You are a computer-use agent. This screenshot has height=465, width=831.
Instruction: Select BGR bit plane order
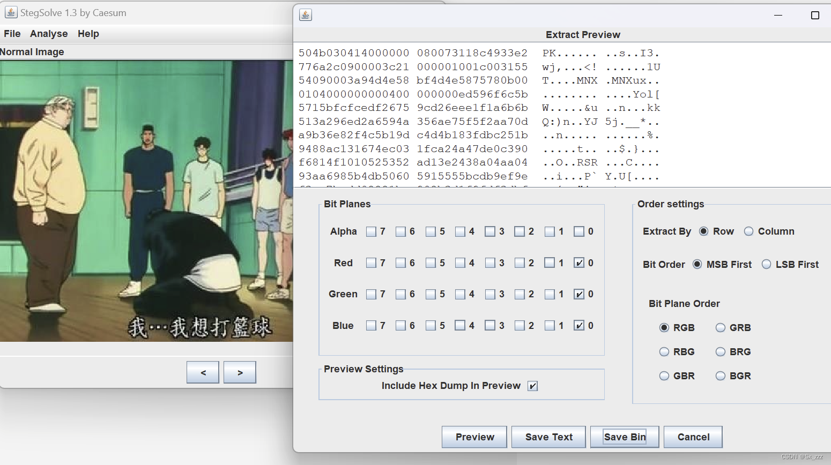click(x=721, y=376)
